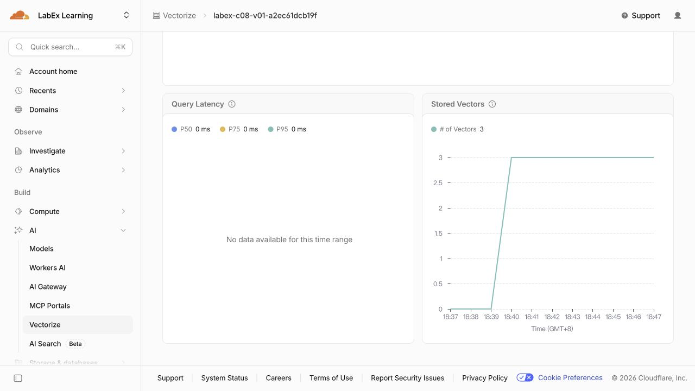Click the Compute diamond icon
Image resolution: width=695 pixels, height=391 pixels.
pos(18,211)
